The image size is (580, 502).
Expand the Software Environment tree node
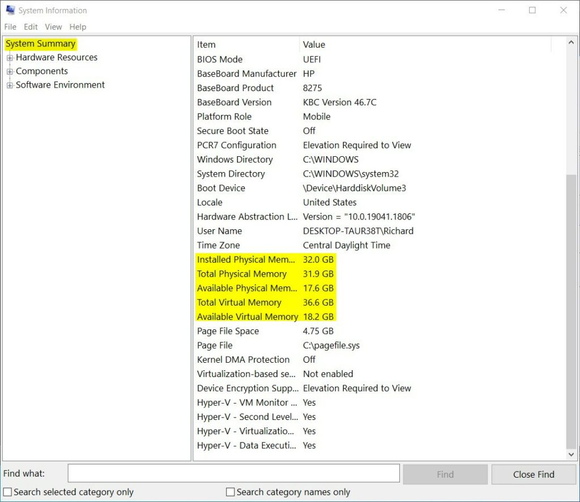[x=10, y=85]
